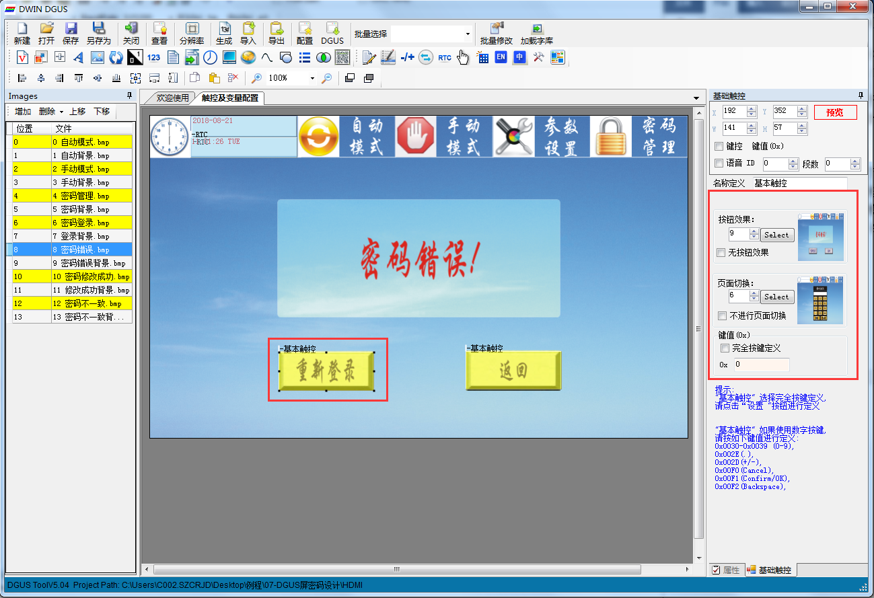The height and width of the screenshot is (598, 874).
Task: Switch to the 属性 tab at bottom
Action: click(x=725, y=570)
